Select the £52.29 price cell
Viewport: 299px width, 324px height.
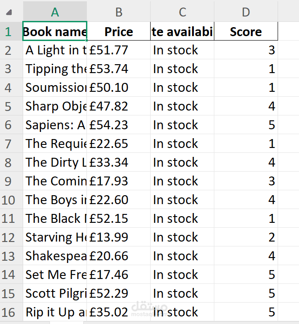119,293
